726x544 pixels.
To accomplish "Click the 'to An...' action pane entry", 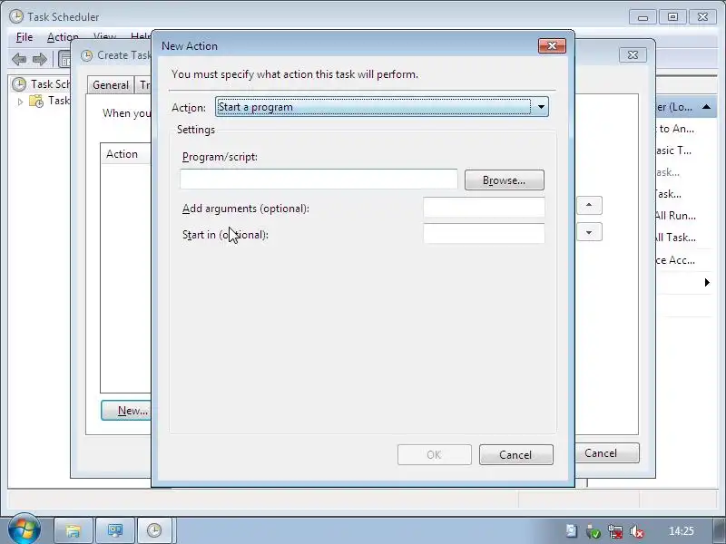I will [675, 129].
